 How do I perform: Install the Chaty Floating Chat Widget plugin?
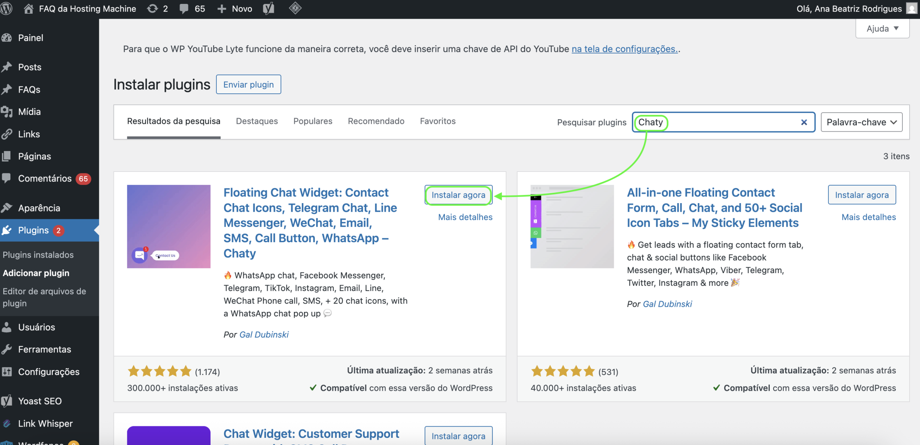point(458,195)
